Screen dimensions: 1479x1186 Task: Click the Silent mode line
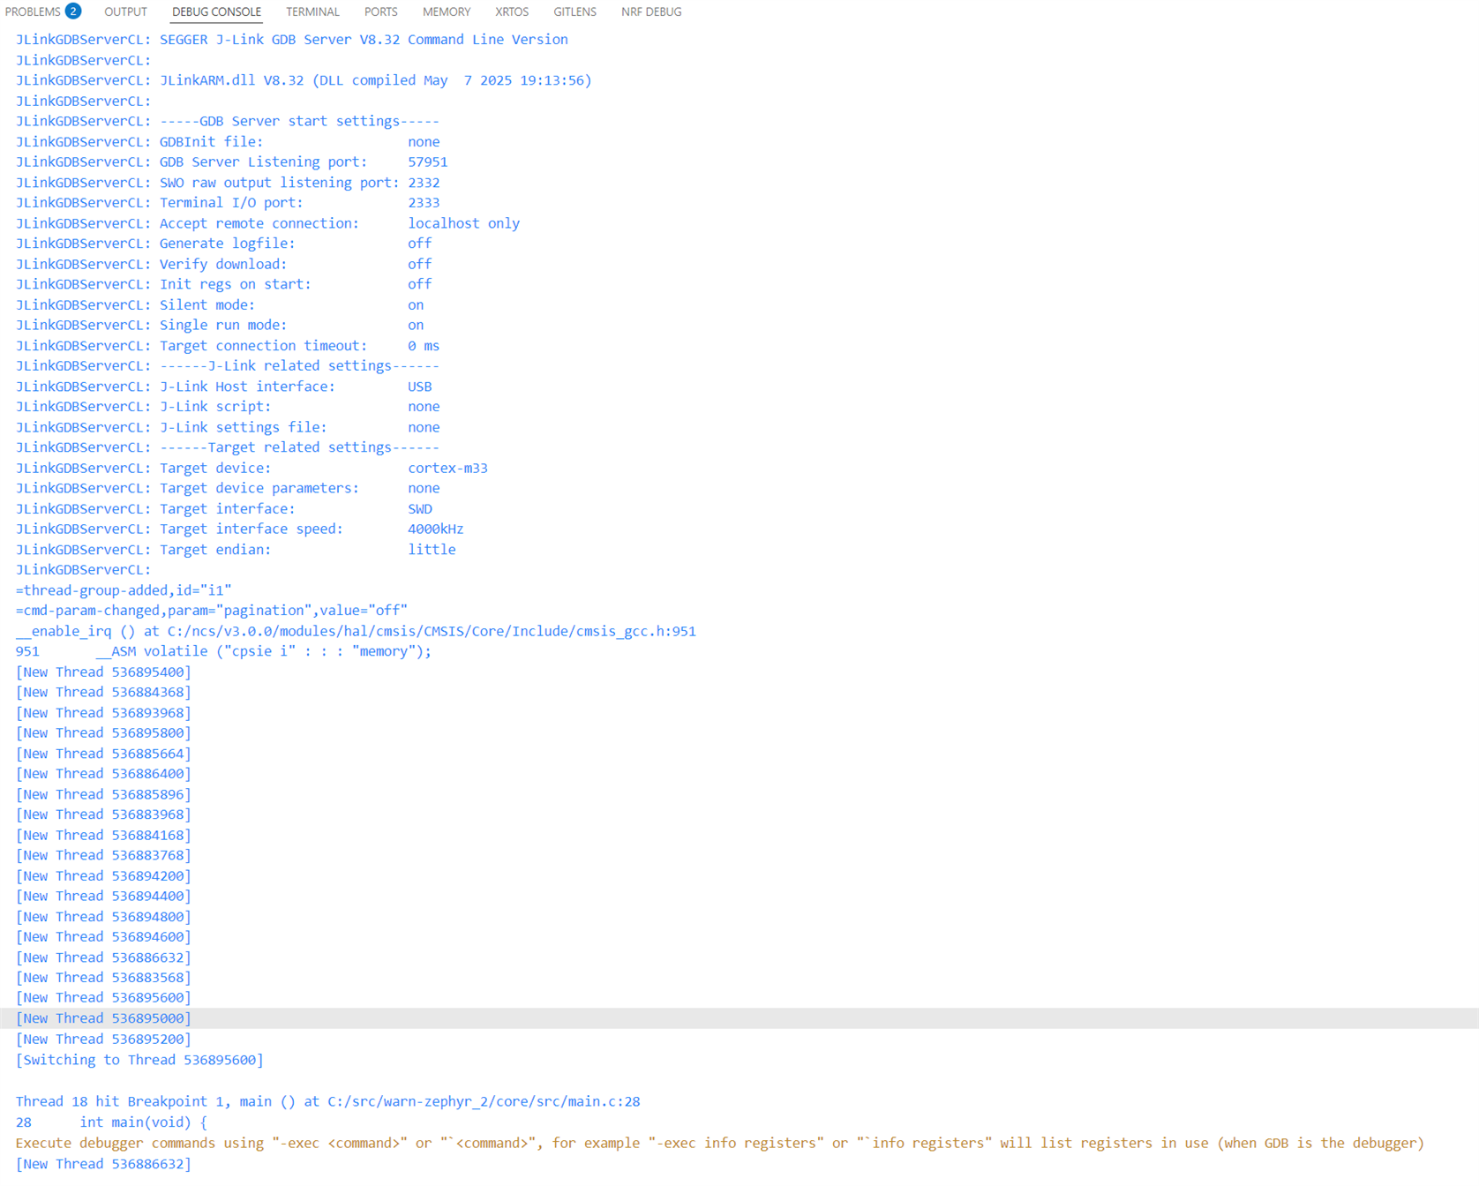pos(220,305)
